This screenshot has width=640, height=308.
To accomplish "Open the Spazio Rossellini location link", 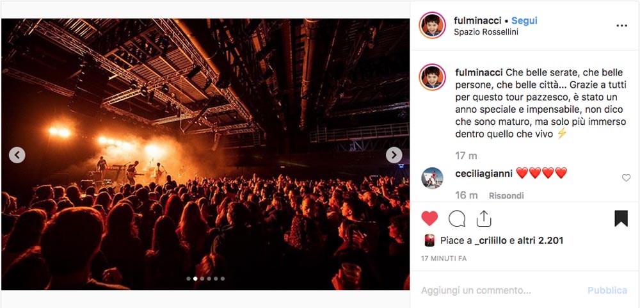I will coord(486,32).
